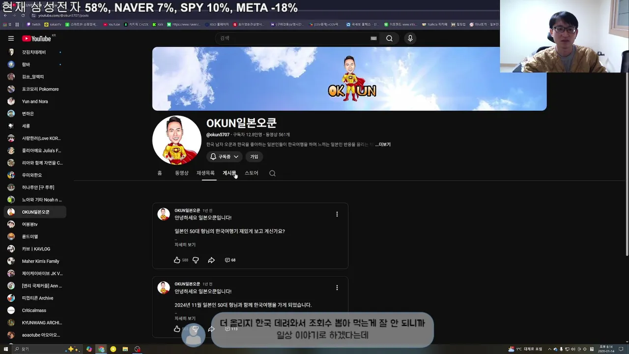629x354 pixels.
Task: Click the 가입 join button
Action: point(254,157)
